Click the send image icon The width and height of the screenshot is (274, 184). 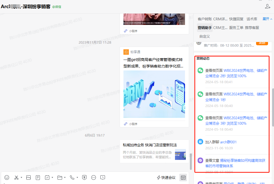click(x=28, y=177)
